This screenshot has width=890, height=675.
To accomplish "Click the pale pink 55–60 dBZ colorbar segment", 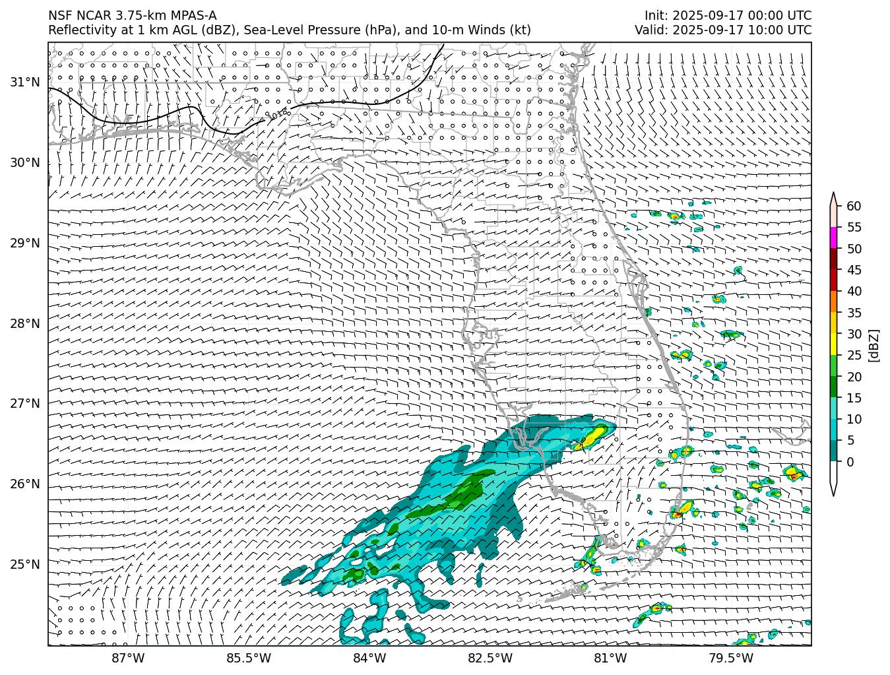I will (x=833, y=216).
